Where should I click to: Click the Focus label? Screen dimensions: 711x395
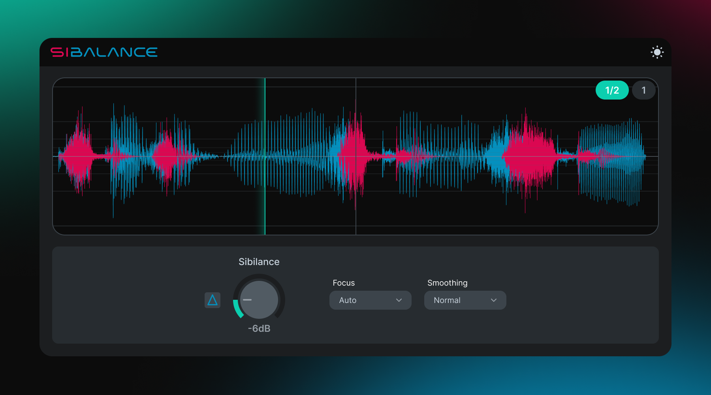tap(344, 283)
